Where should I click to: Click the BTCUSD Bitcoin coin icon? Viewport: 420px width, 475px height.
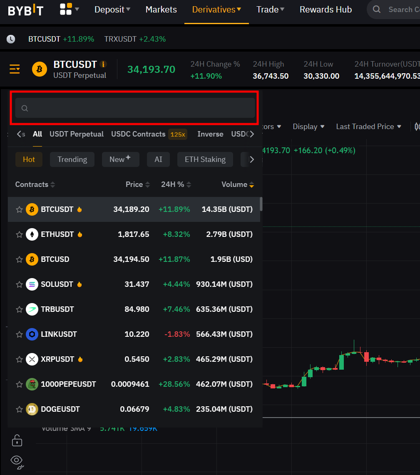pyautogui.click(x=32, y=259)
